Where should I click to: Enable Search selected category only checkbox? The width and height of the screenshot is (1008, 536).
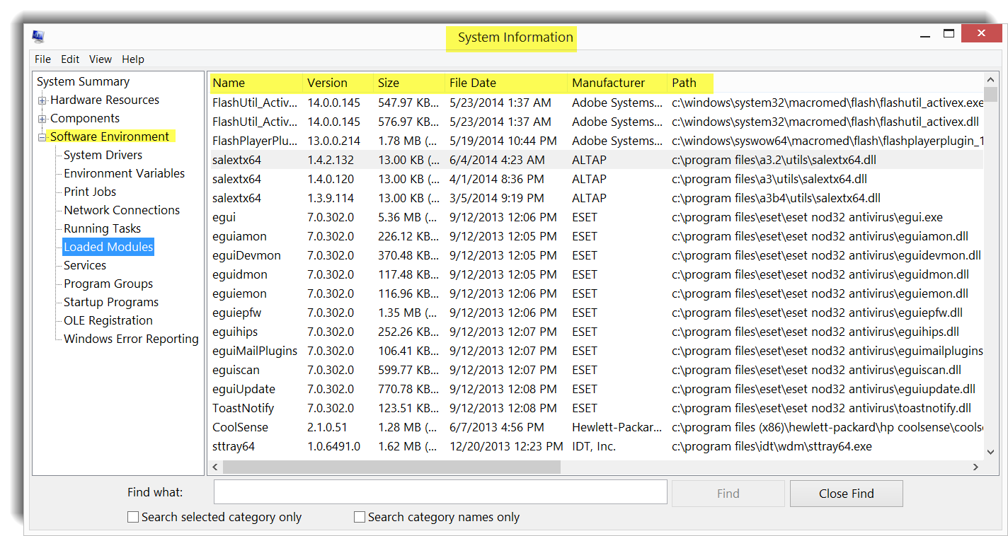click(133, 518)
